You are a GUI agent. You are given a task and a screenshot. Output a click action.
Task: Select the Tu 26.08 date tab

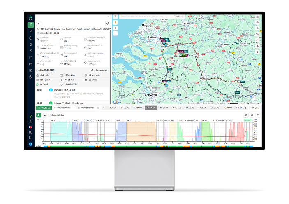coord(164,108)
